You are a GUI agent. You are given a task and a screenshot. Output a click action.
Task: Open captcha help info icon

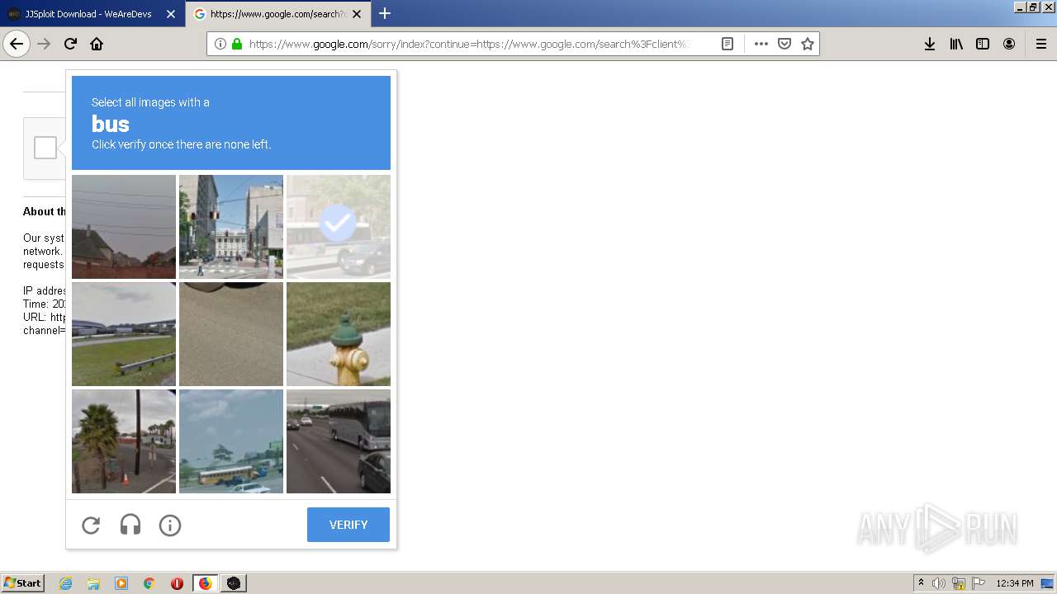coord(170,525)
